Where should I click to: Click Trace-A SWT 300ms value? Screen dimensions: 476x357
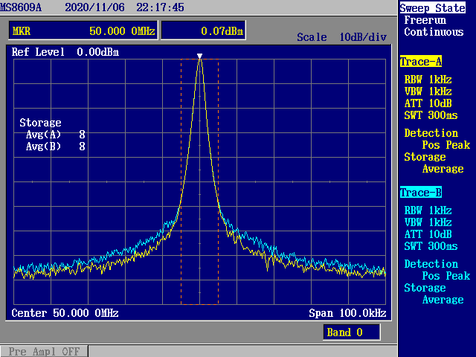coord(431,115)
